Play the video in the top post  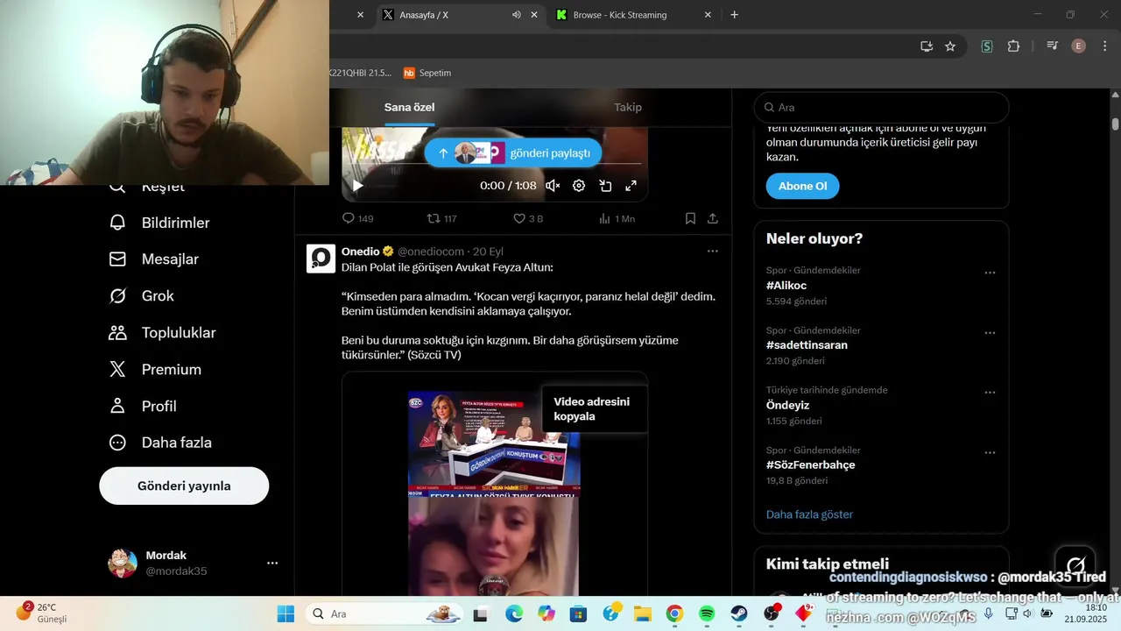coord(357,186)
